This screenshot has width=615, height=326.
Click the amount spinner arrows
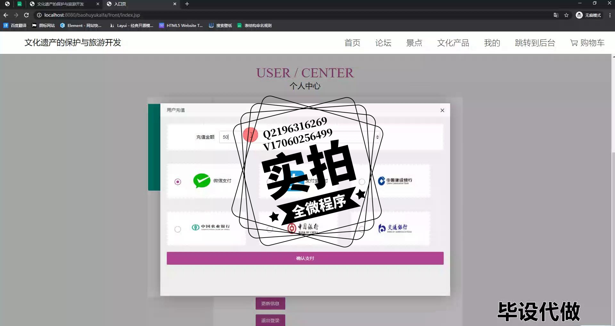tap(377, 137)
